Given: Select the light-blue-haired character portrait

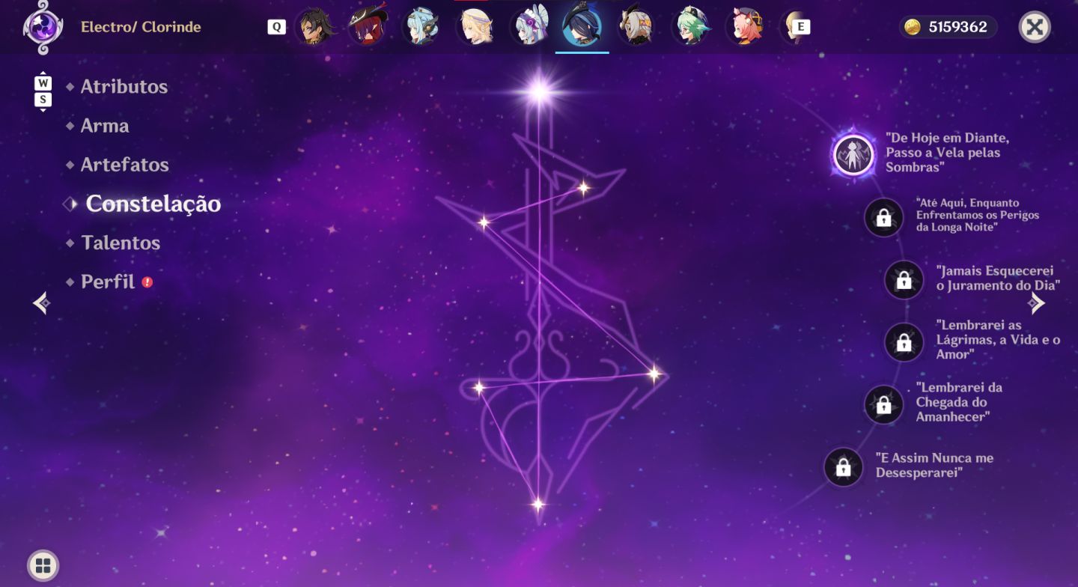Looking at the screenshot, I should pyautogui.click(x=421, y=27).
